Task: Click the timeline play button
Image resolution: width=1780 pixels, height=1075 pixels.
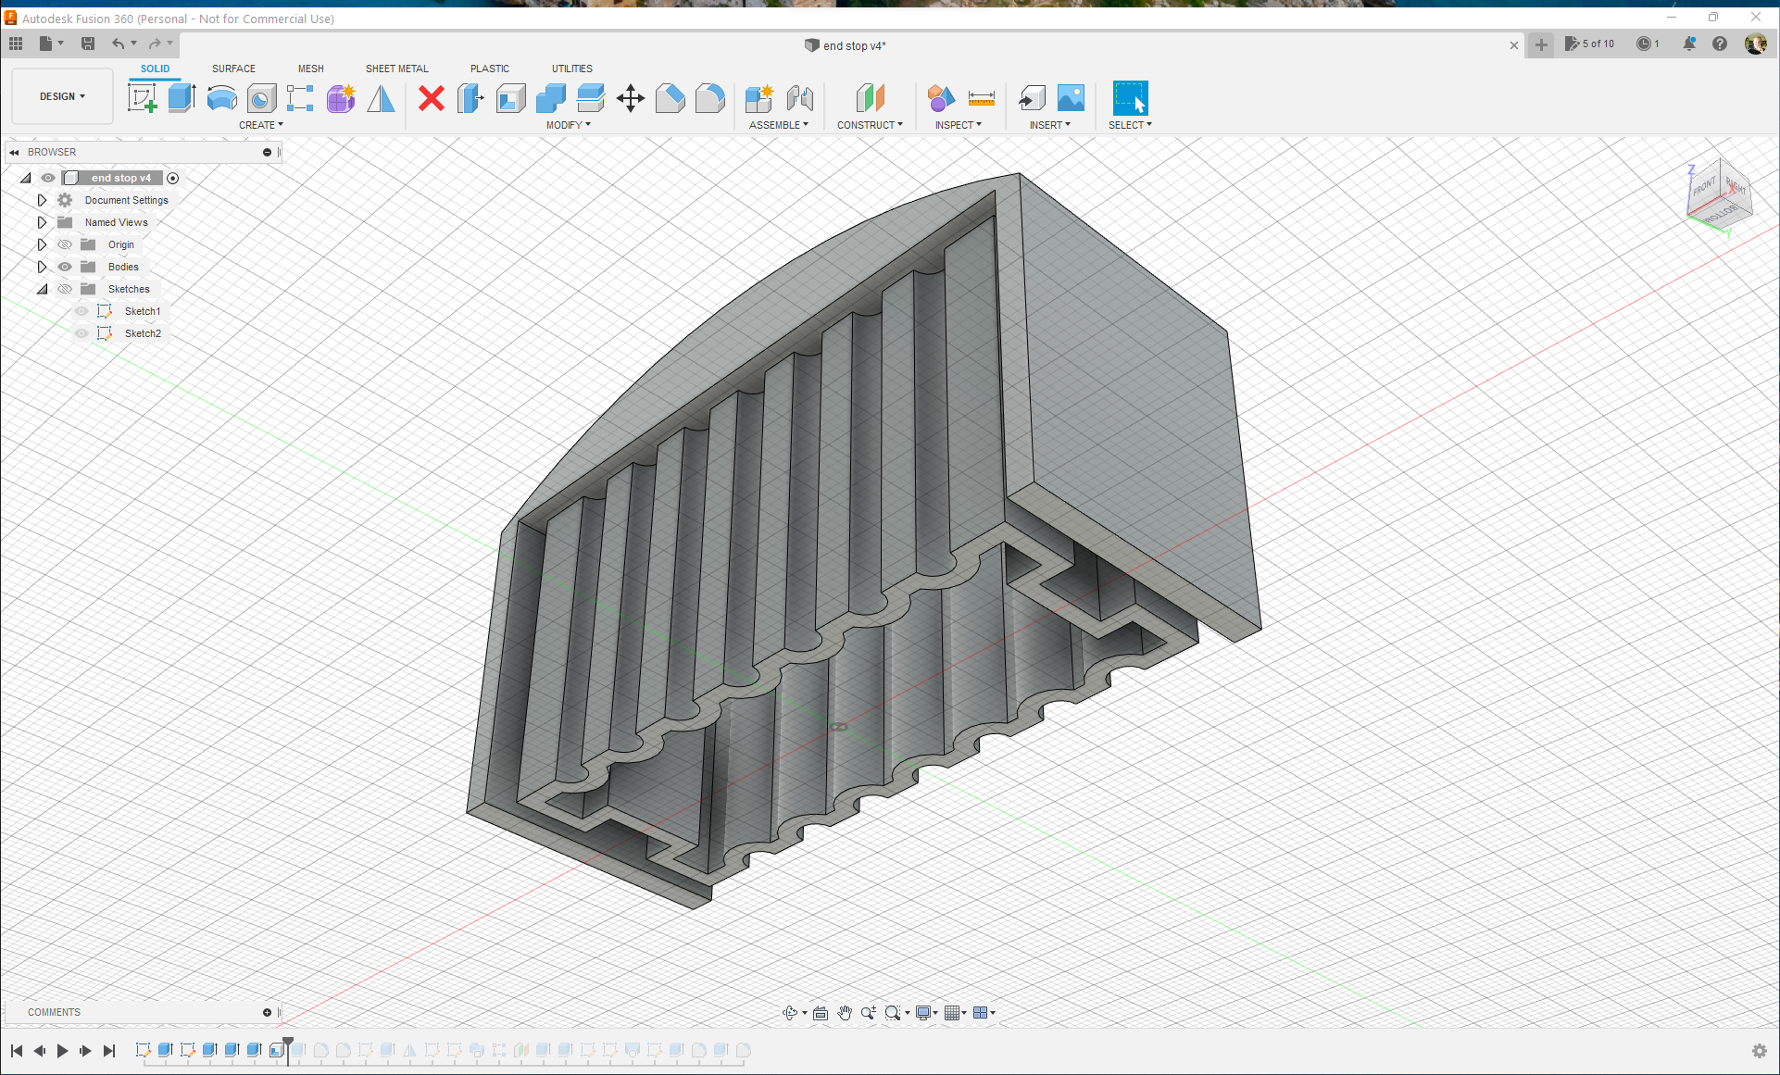Action: [x=62, y=1050]
